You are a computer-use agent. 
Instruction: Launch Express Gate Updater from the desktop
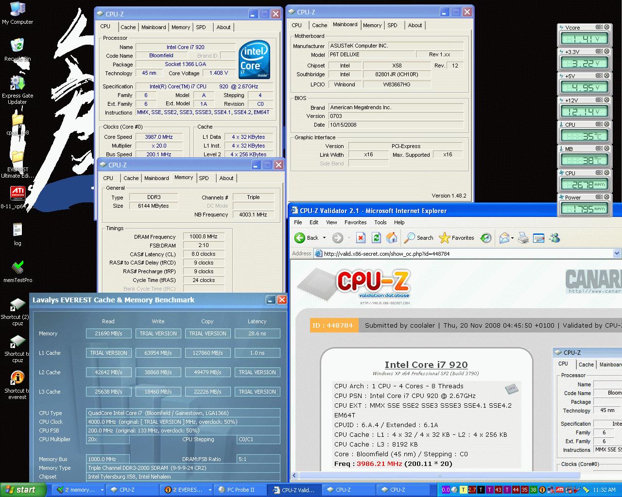pyautogui.click(x=17, y=90)
